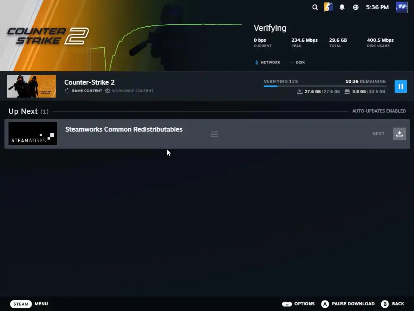
Task: Click the 3.8 GB disk value
Action: (359, 92)
